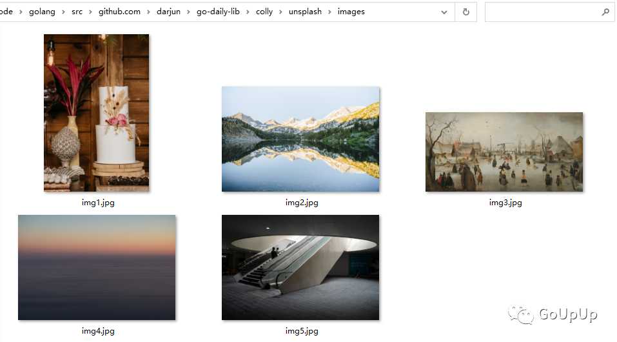Focus the search input box
The width and height of the screenshot is (617, 342).
coord(542,12)
